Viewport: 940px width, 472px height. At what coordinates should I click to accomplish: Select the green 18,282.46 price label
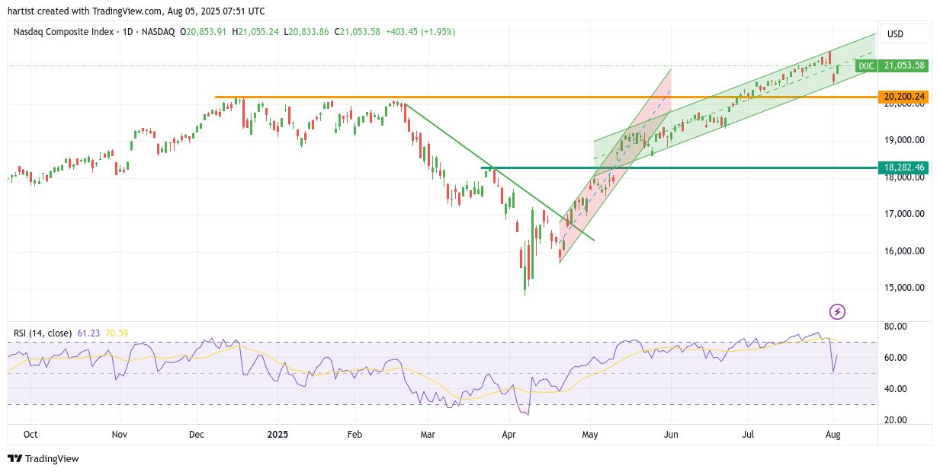click(x=904, y=167)
